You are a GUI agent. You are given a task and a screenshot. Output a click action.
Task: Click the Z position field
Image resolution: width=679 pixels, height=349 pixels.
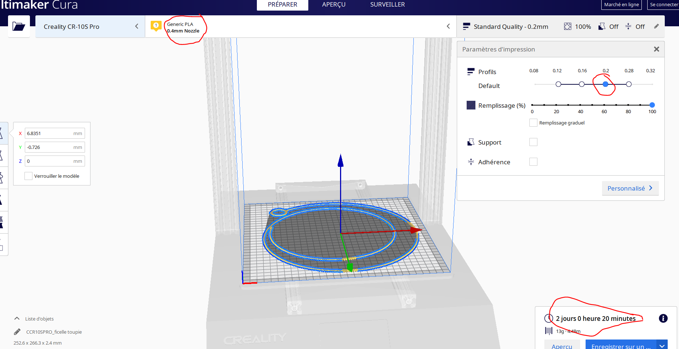coord(55,161)
